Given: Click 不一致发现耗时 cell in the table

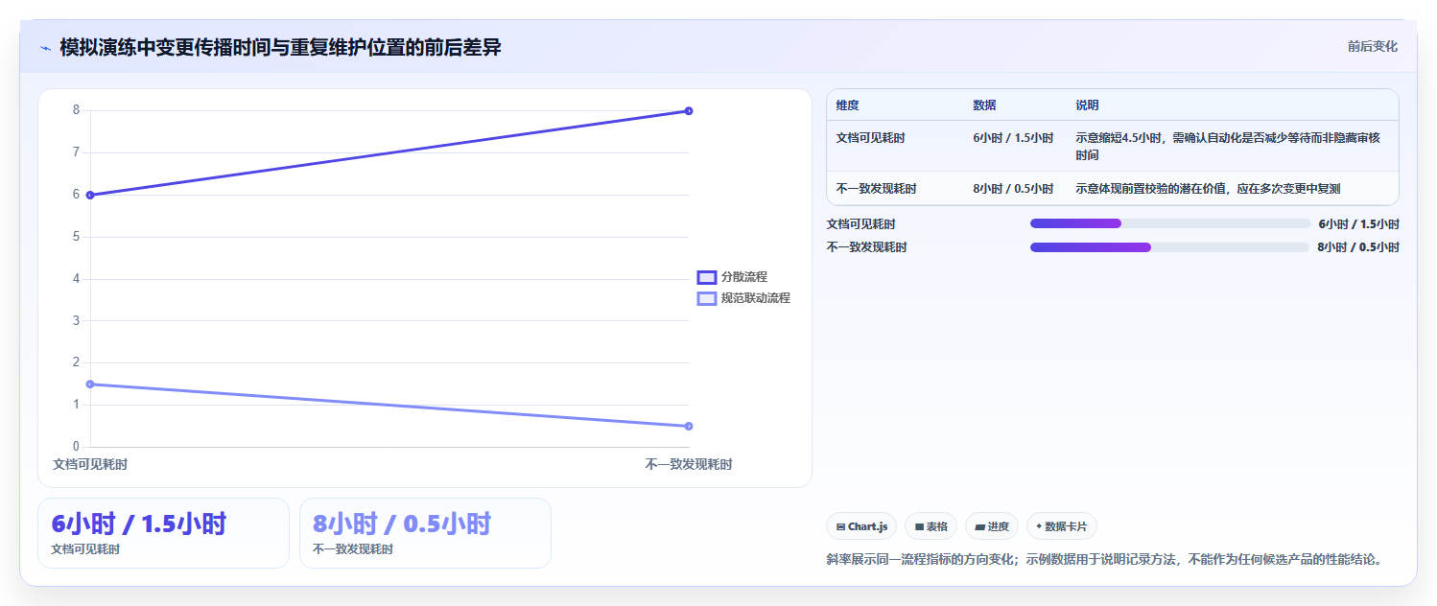Looking at the screenshot, I should point(876,189).
